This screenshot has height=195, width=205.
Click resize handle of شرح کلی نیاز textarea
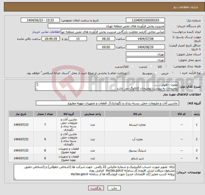[36, 89]
